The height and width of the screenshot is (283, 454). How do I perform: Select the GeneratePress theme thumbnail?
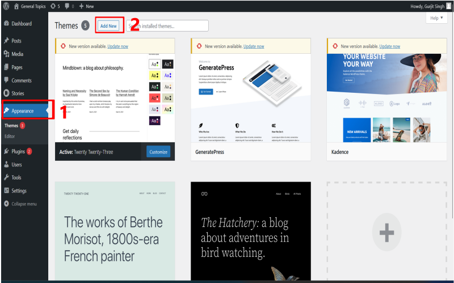tap(251, 91)
